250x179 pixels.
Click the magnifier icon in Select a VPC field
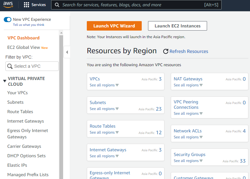tap(10, 66)
